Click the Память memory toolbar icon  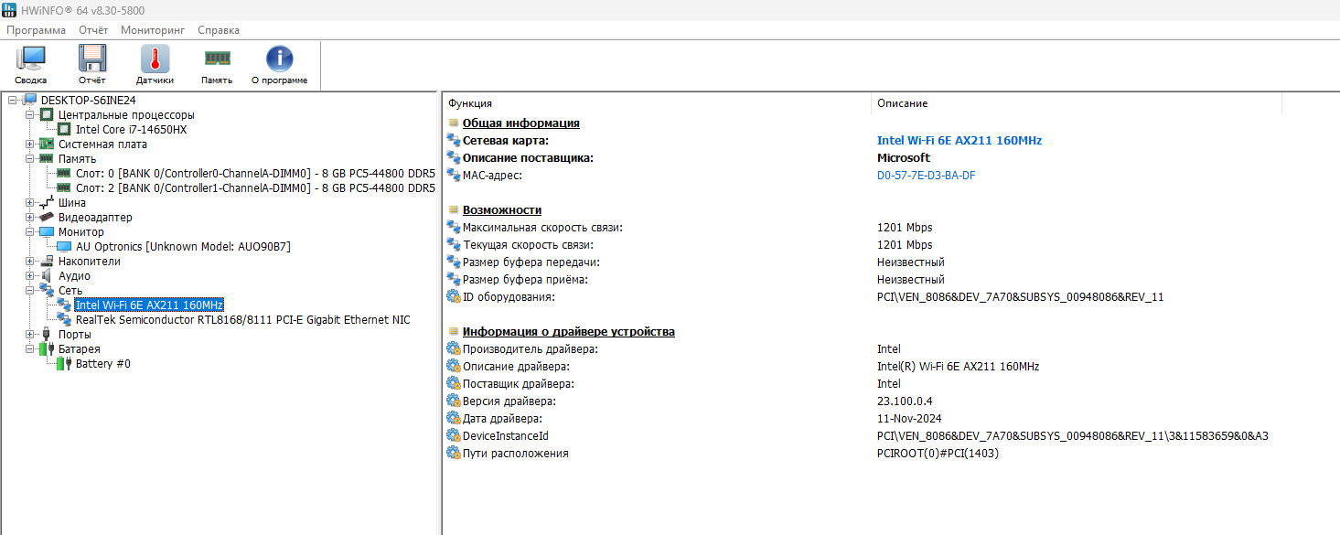pos(217,65)
